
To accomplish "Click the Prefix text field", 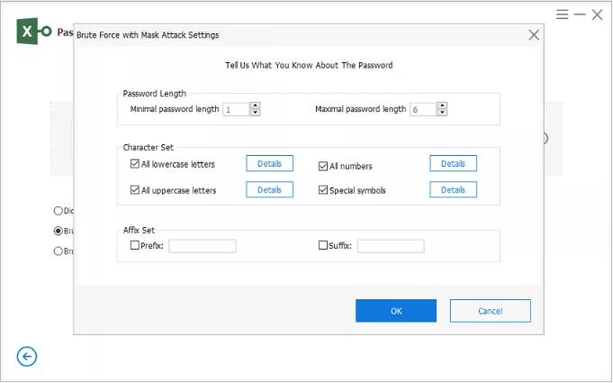I will (202, 246).
